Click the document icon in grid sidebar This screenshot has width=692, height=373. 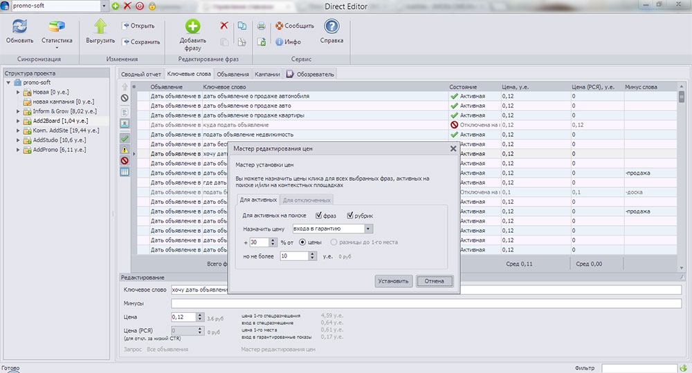pos(125,113)
